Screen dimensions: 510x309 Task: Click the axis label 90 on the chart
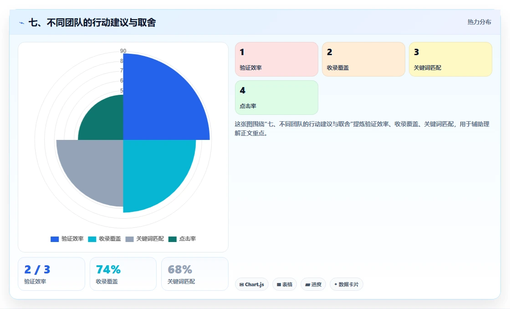click(x=123, y=51)
